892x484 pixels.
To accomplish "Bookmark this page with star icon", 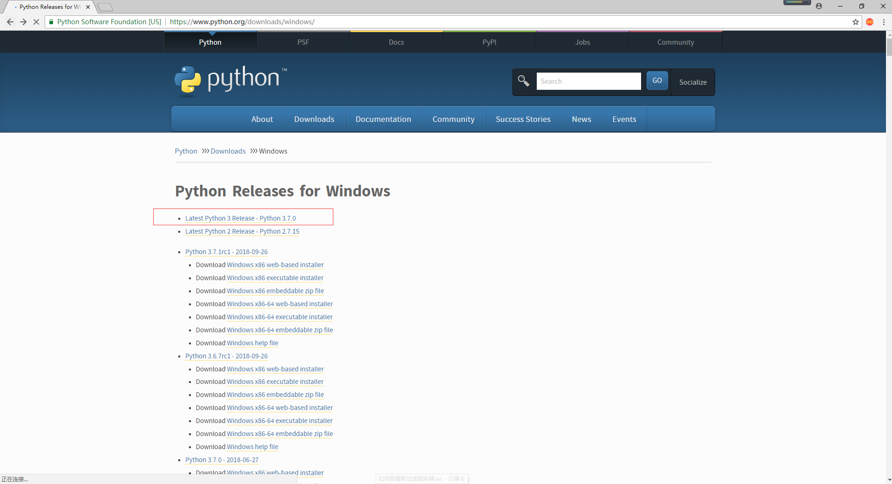I will [856, 22].
